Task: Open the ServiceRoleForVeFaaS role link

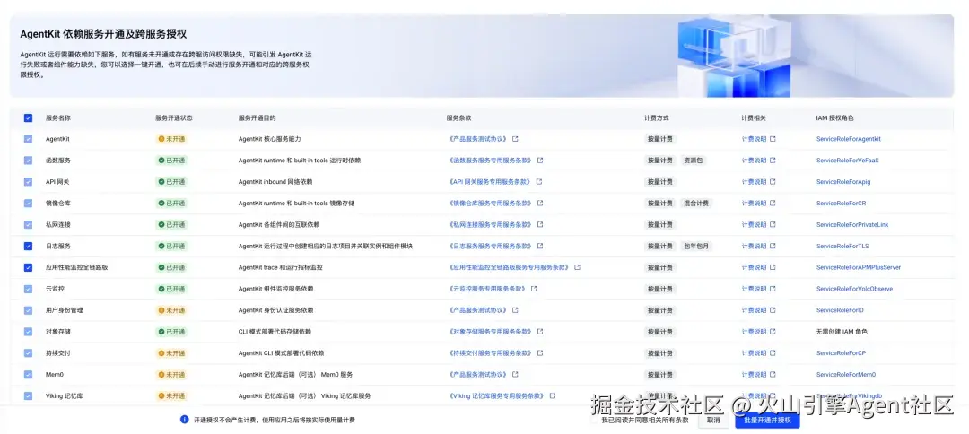Action: 847,161
